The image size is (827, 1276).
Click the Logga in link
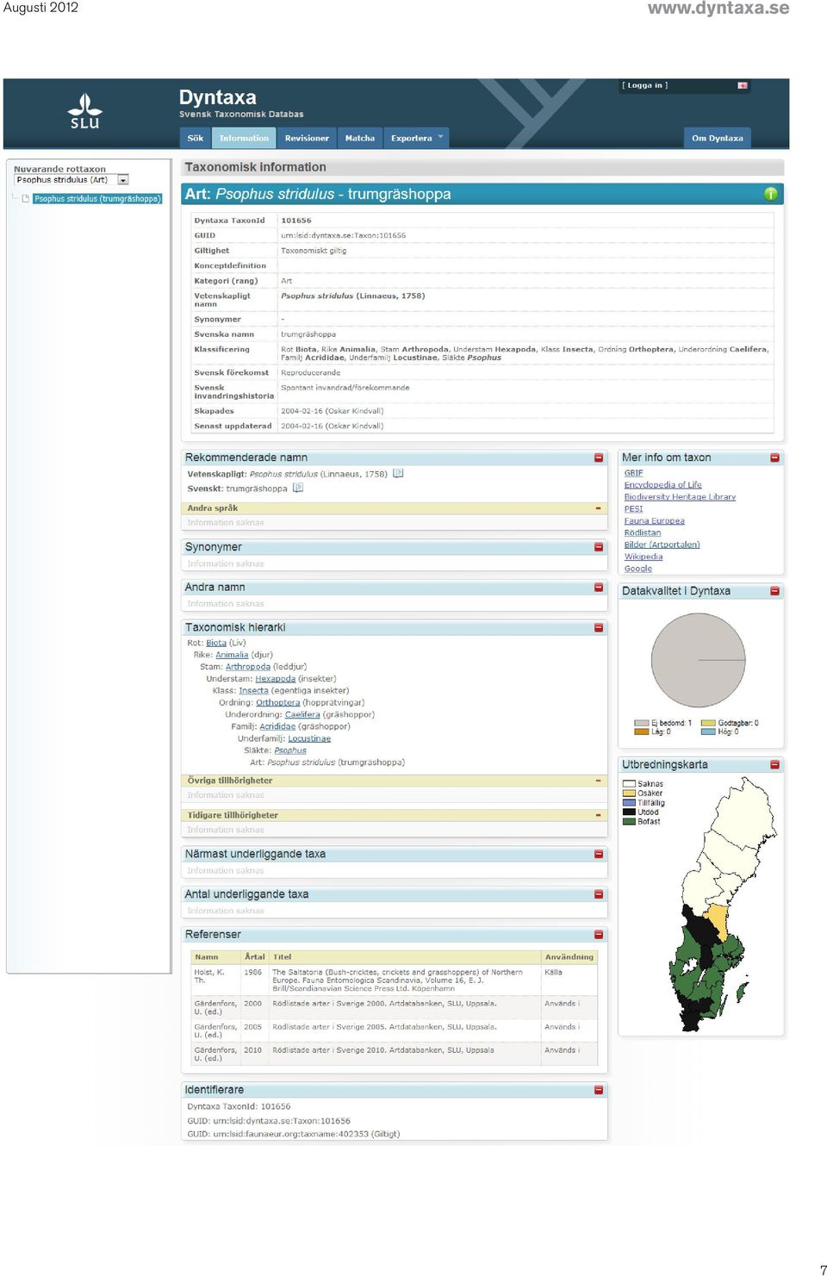[x=645, y=85]
